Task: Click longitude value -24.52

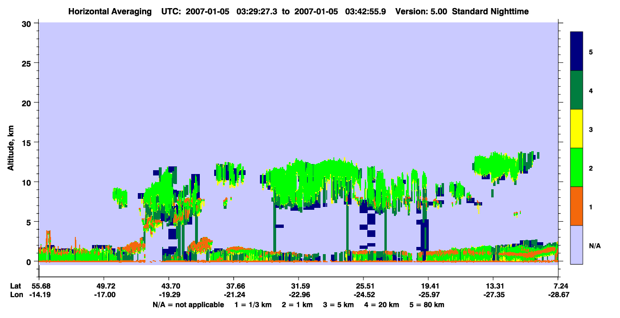Action: (363, 295)
